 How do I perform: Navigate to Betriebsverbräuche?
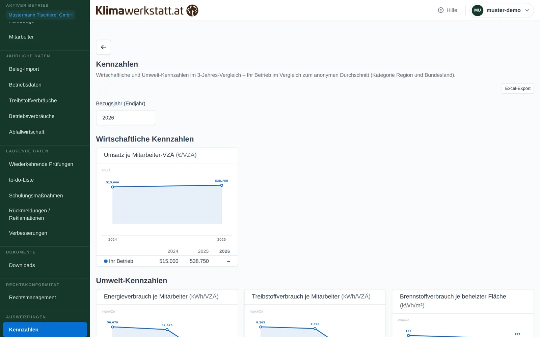click(x=32, y=116)
